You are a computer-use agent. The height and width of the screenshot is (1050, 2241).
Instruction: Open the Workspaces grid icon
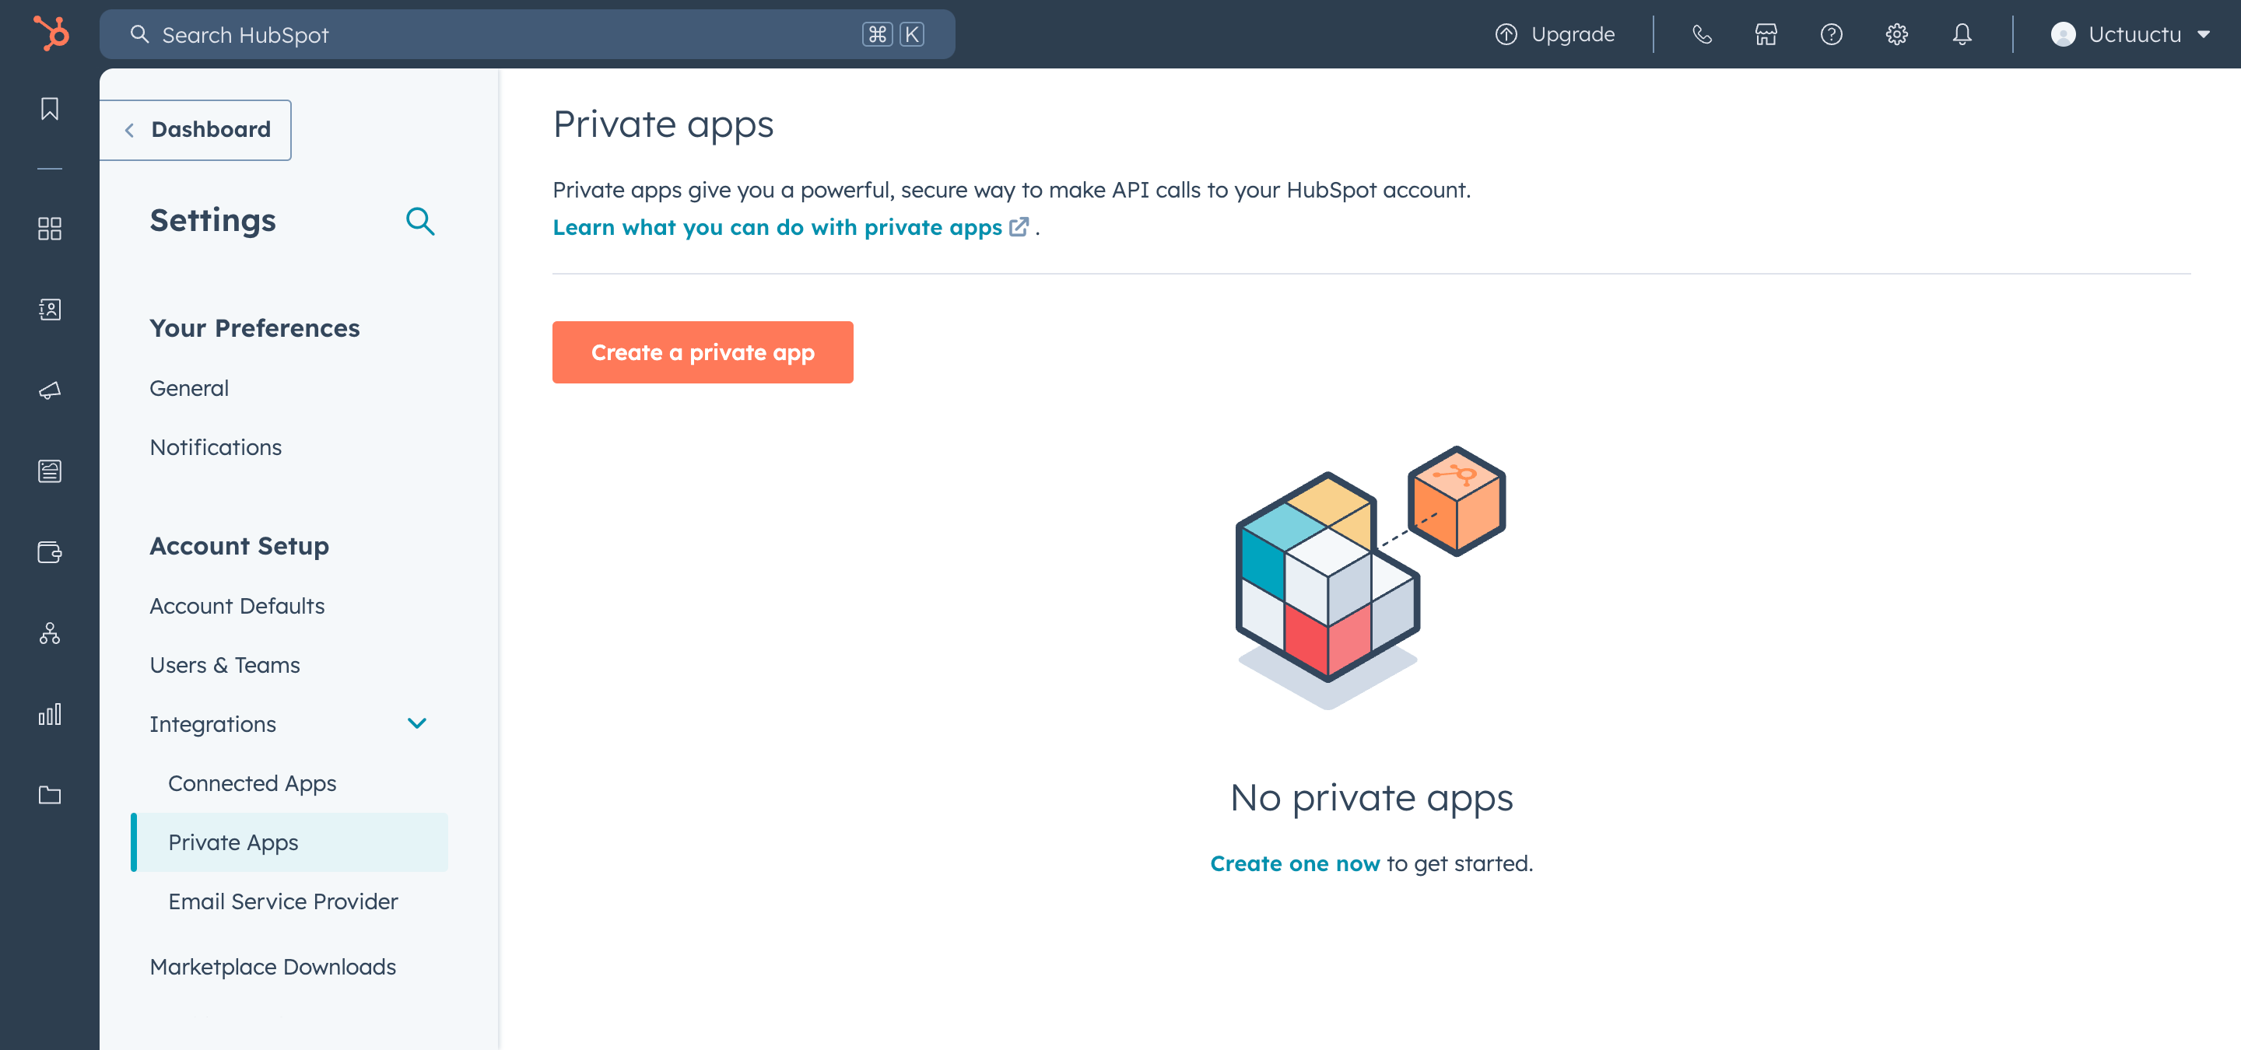pyautogui.click(x=50, y=229)
